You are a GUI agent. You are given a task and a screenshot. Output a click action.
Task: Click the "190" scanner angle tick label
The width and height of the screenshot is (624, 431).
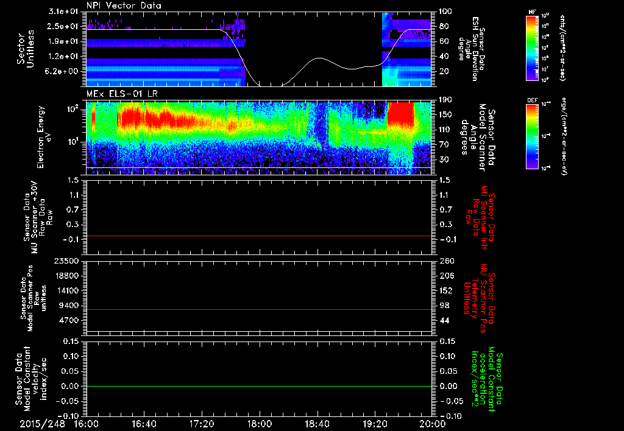tap(446, 100)
